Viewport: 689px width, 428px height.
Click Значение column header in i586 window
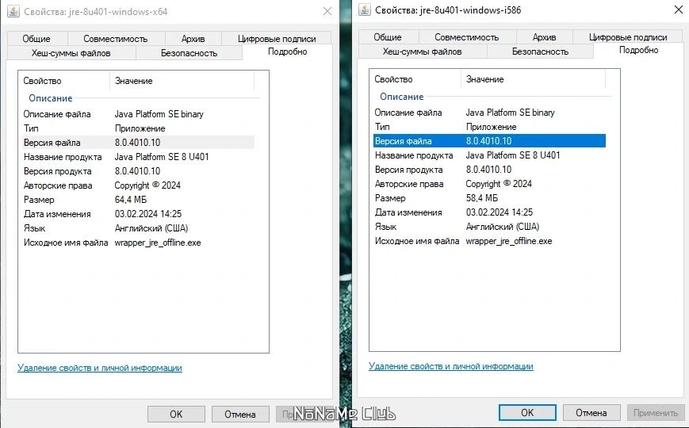point(533,79)
